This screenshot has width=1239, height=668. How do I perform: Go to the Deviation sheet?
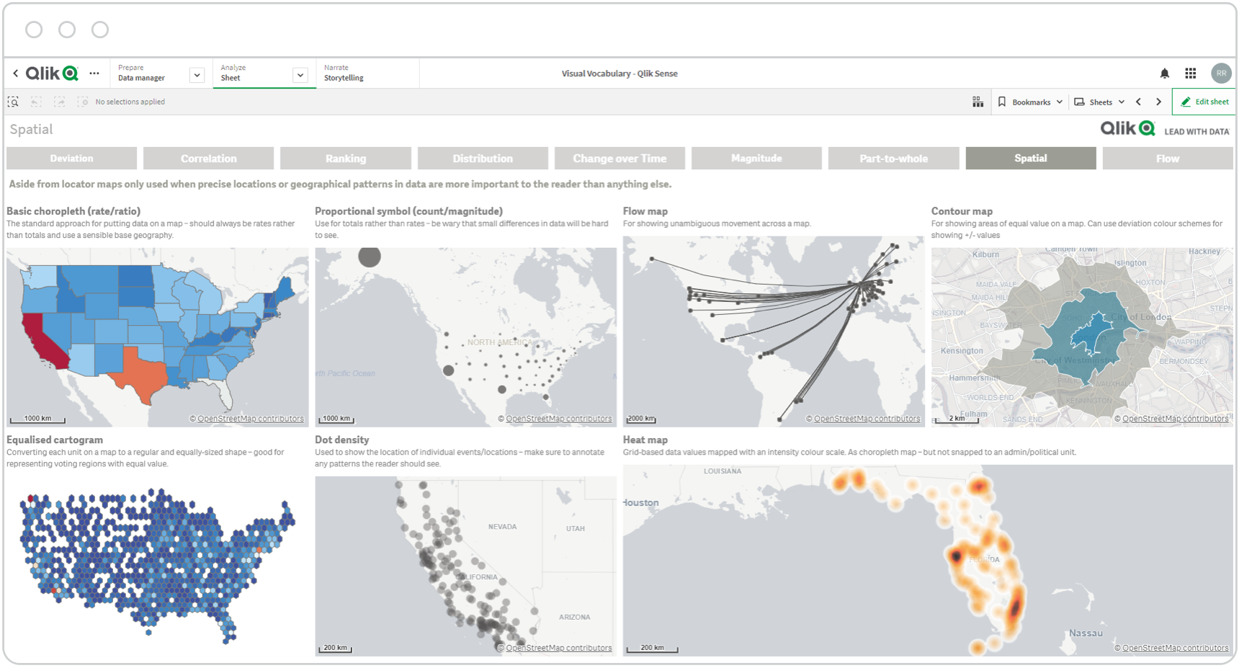pyautogui.click(x=71, y=159)
